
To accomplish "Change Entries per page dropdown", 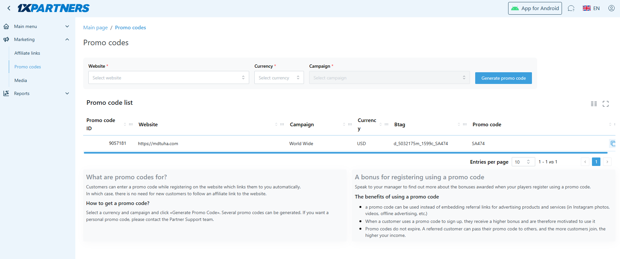I will [x=523, y=162].
